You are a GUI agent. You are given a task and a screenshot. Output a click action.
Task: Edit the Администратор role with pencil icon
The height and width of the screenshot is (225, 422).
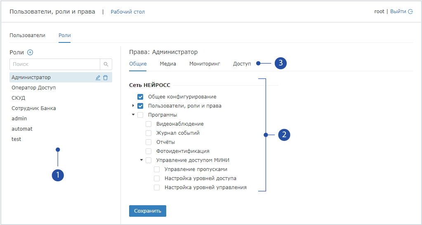tap(98, 77)
